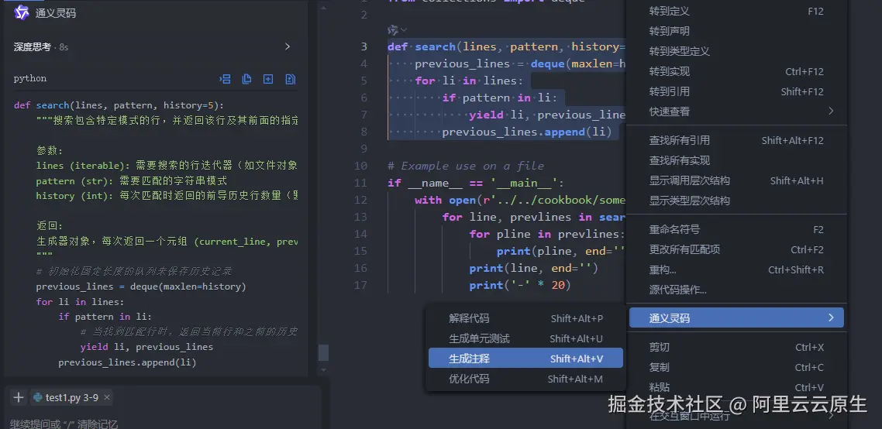Viewport: 882px width, 429px height.
Task: Click arrow on 通义灵码 menu entry
Action: point(831,317)
